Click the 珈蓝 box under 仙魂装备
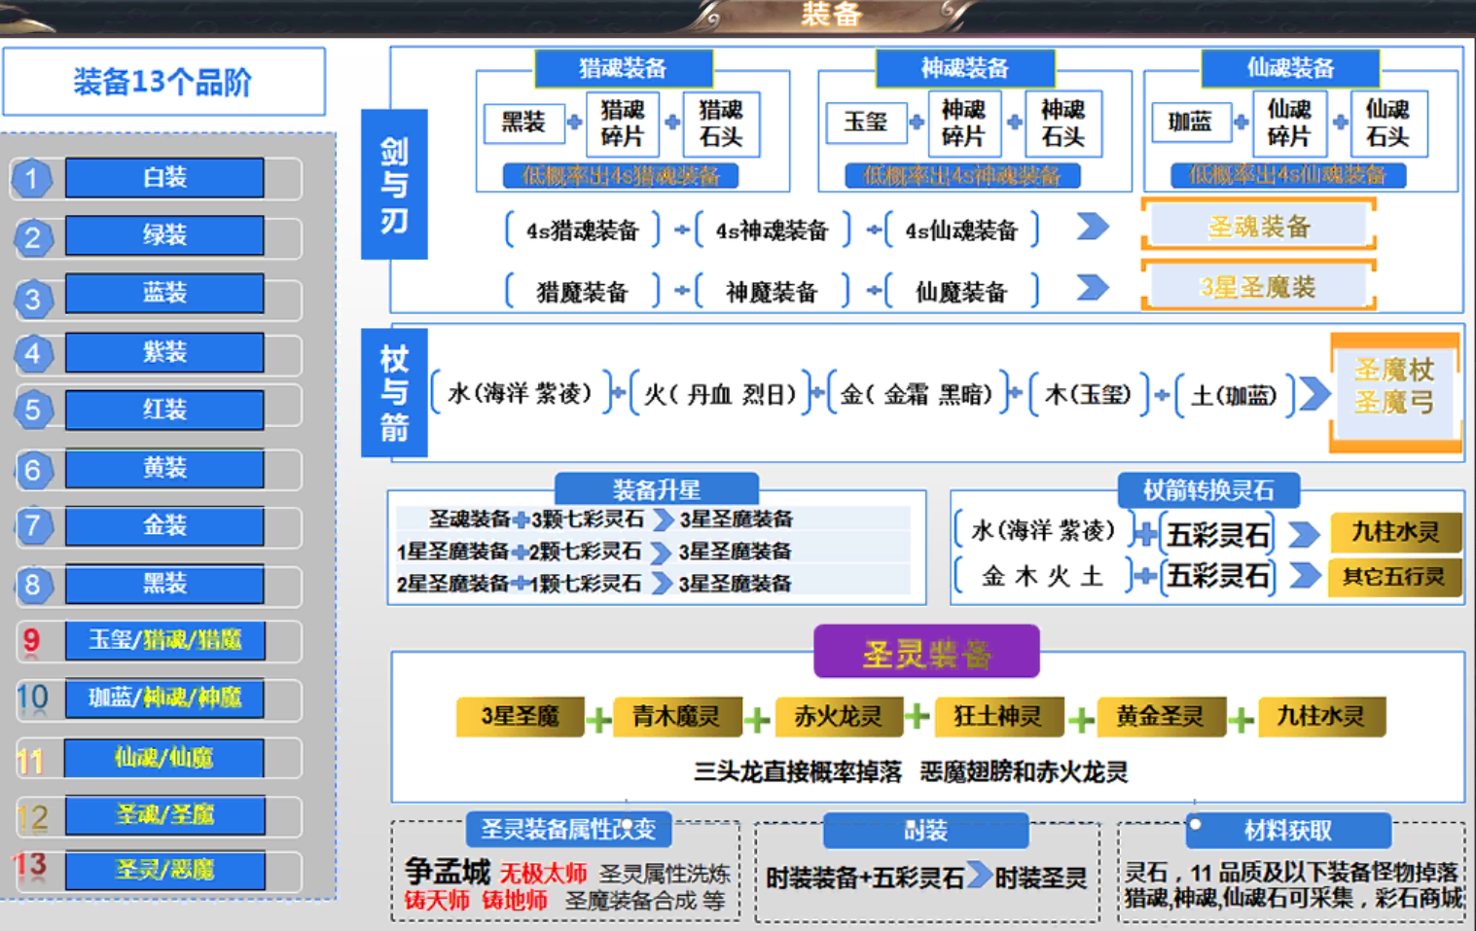The height and width of the screenshot is (931, 1476). (x=1191, y=123)
